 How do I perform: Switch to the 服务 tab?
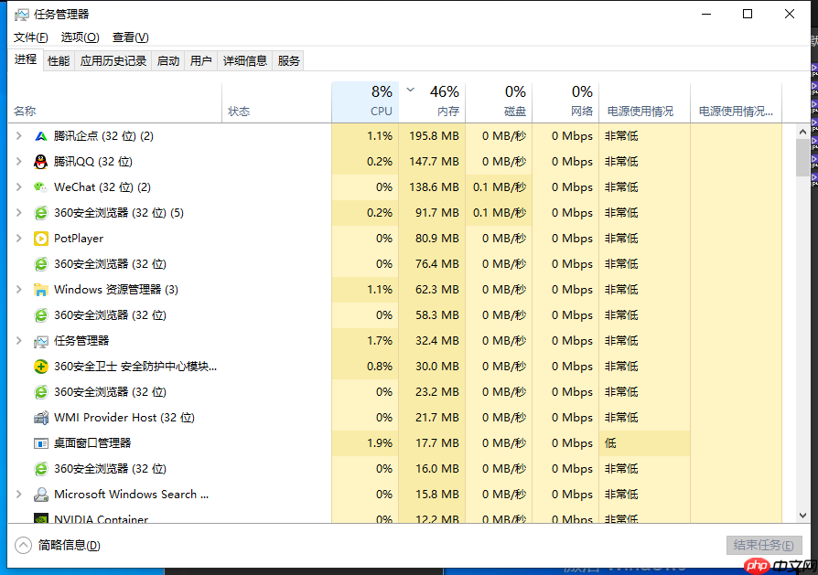pos(288,61)
